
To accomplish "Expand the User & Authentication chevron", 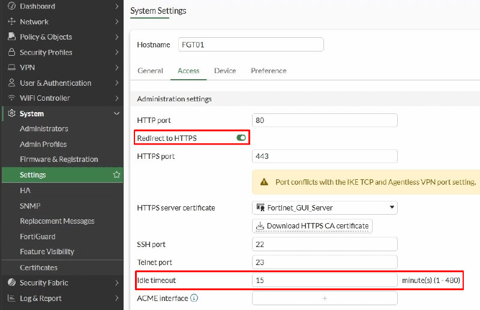I will 116,83.
